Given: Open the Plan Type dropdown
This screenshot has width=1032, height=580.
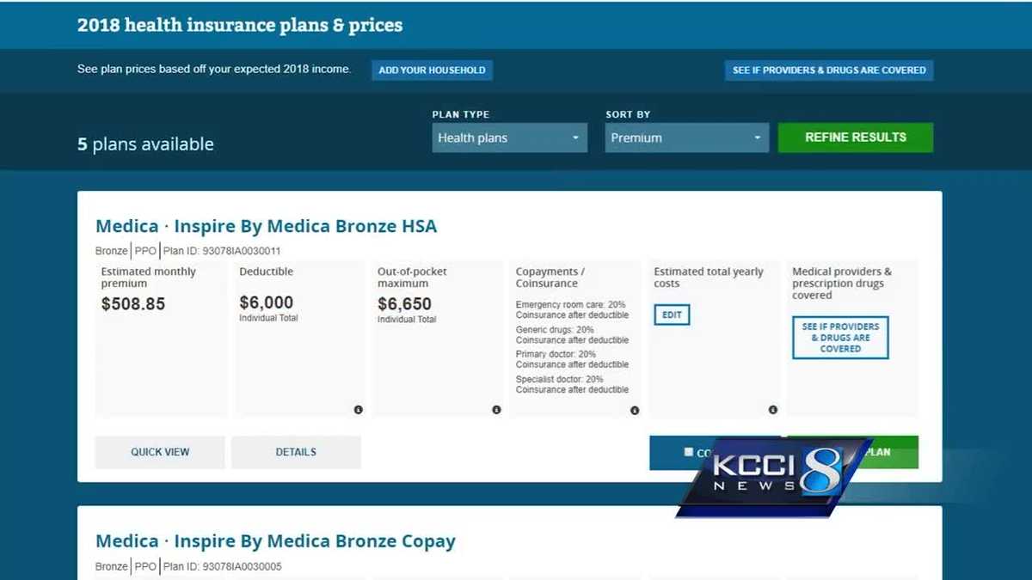Looking at the screenshot, I should [509, 137].
